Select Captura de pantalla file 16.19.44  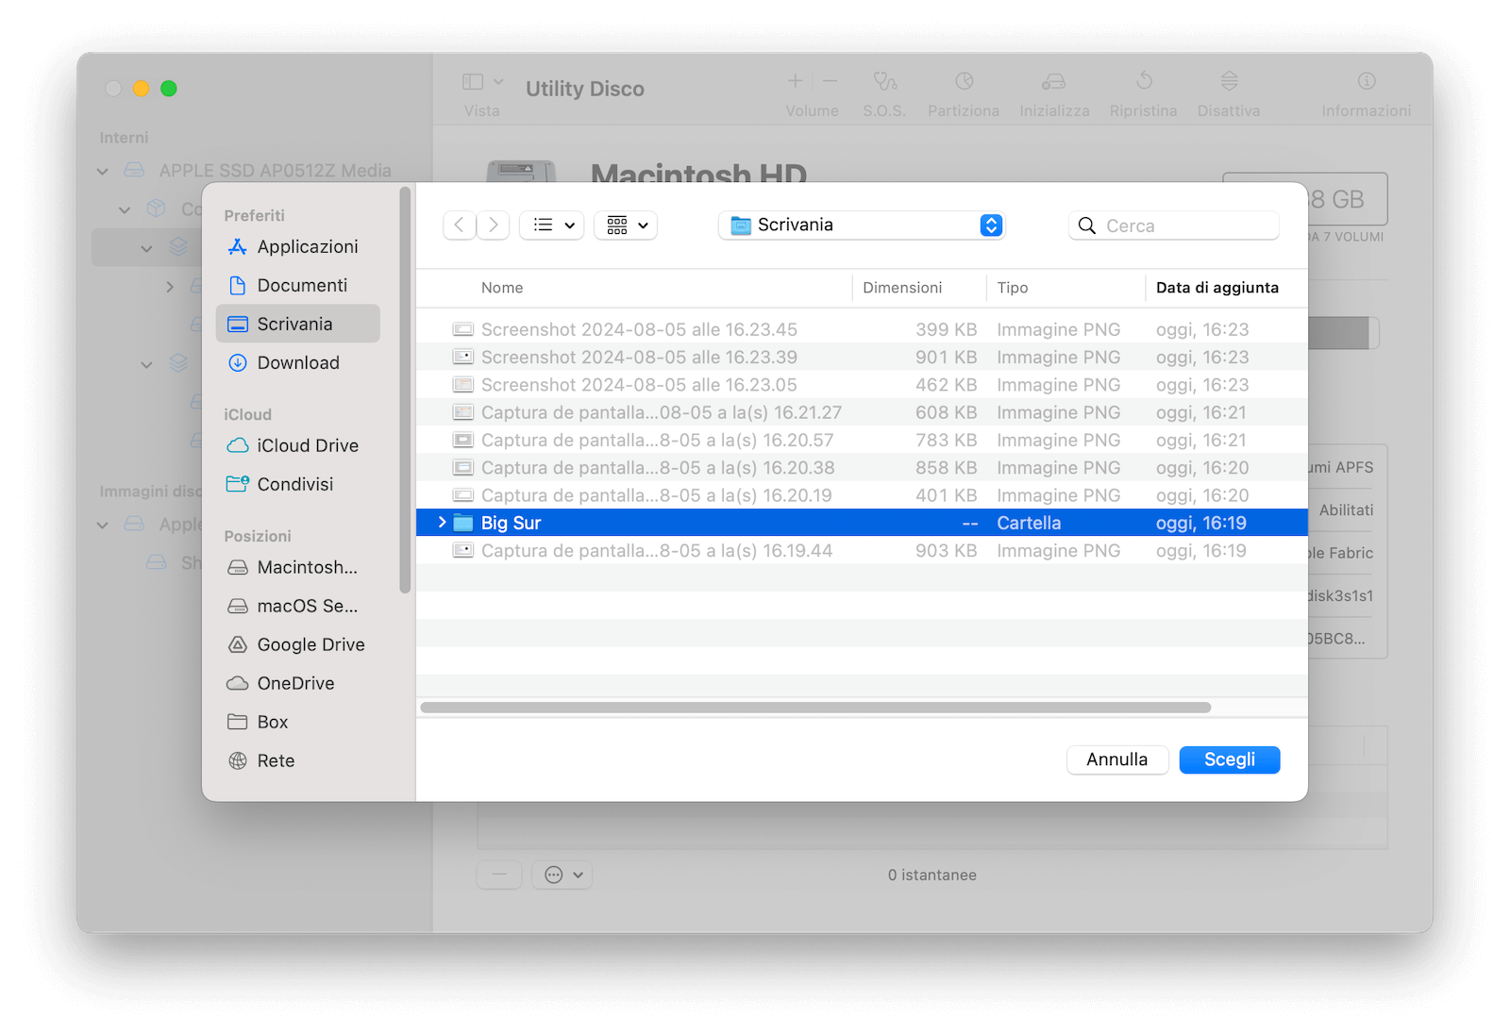point(862,551)
